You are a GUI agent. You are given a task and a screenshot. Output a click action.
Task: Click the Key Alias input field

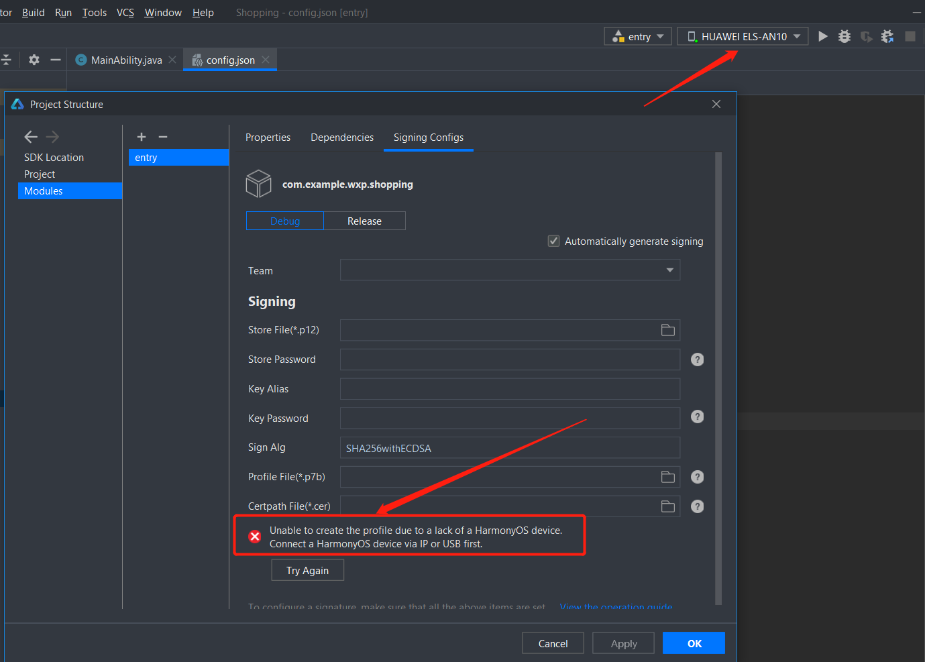(510, 389)
